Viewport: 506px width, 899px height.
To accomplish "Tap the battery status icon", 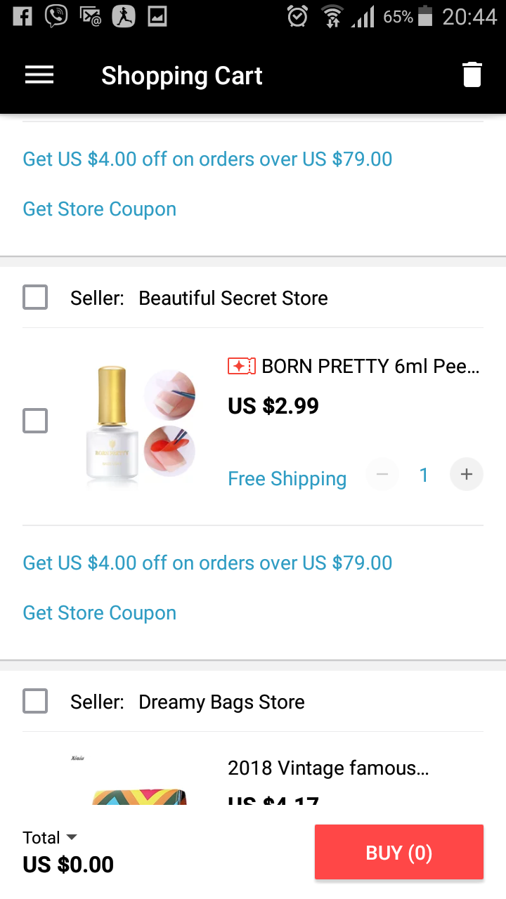I will [x=425, y=16].
